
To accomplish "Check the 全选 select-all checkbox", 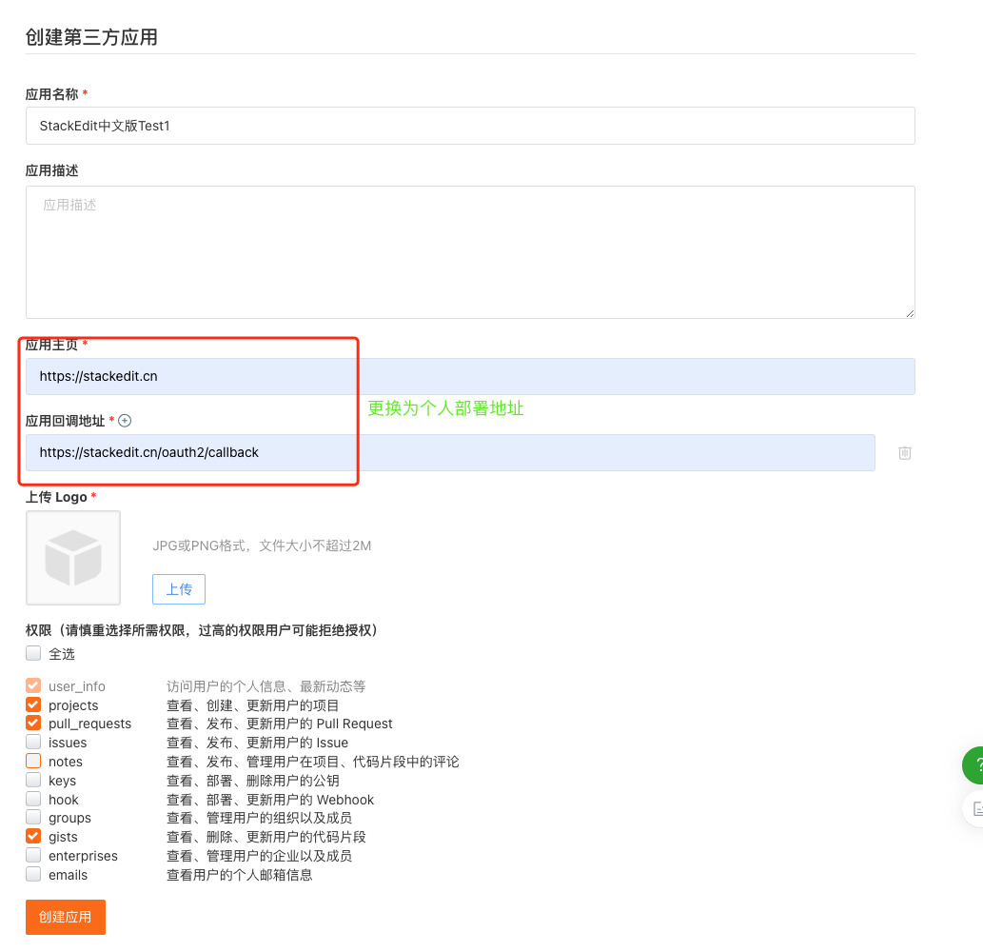I will point(33,653).
